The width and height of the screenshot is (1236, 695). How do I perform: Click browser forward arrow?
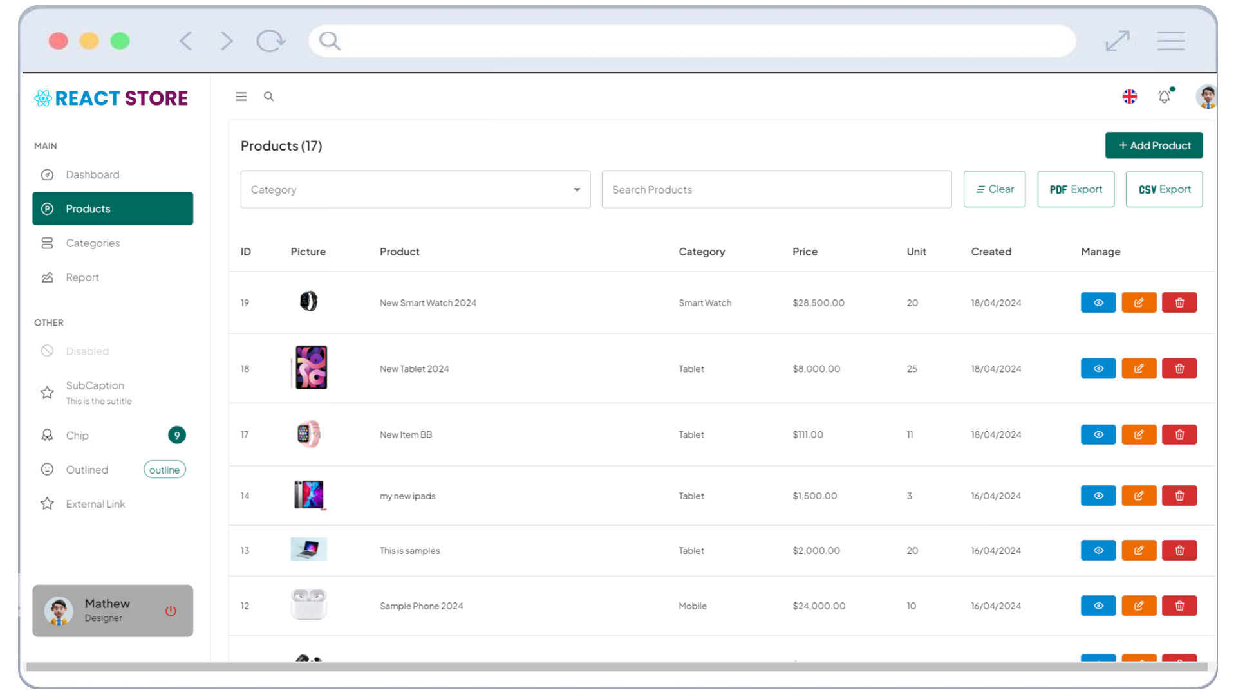[x=226, y=41]
